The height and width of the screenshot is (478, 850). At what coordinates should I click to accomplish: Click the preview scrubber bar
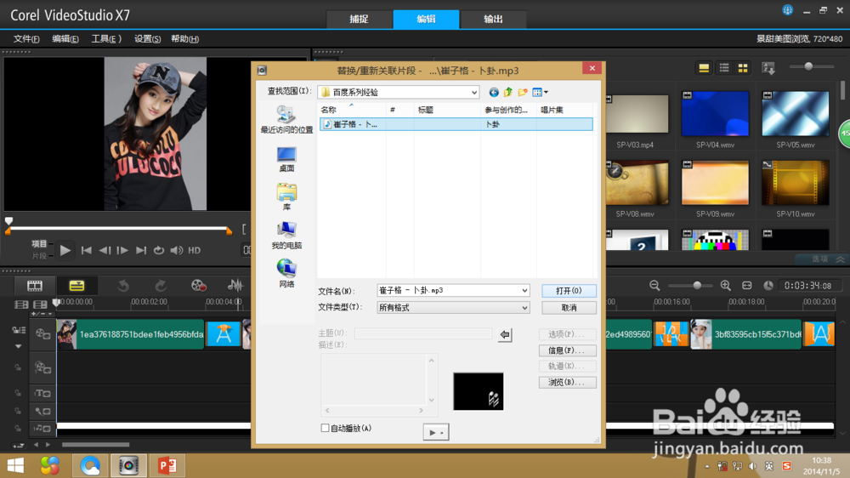119,230
